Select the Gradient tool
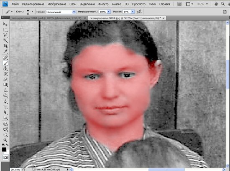Image resolution: width=230 pixels, height=171 pixels. [x=5, y=85]
